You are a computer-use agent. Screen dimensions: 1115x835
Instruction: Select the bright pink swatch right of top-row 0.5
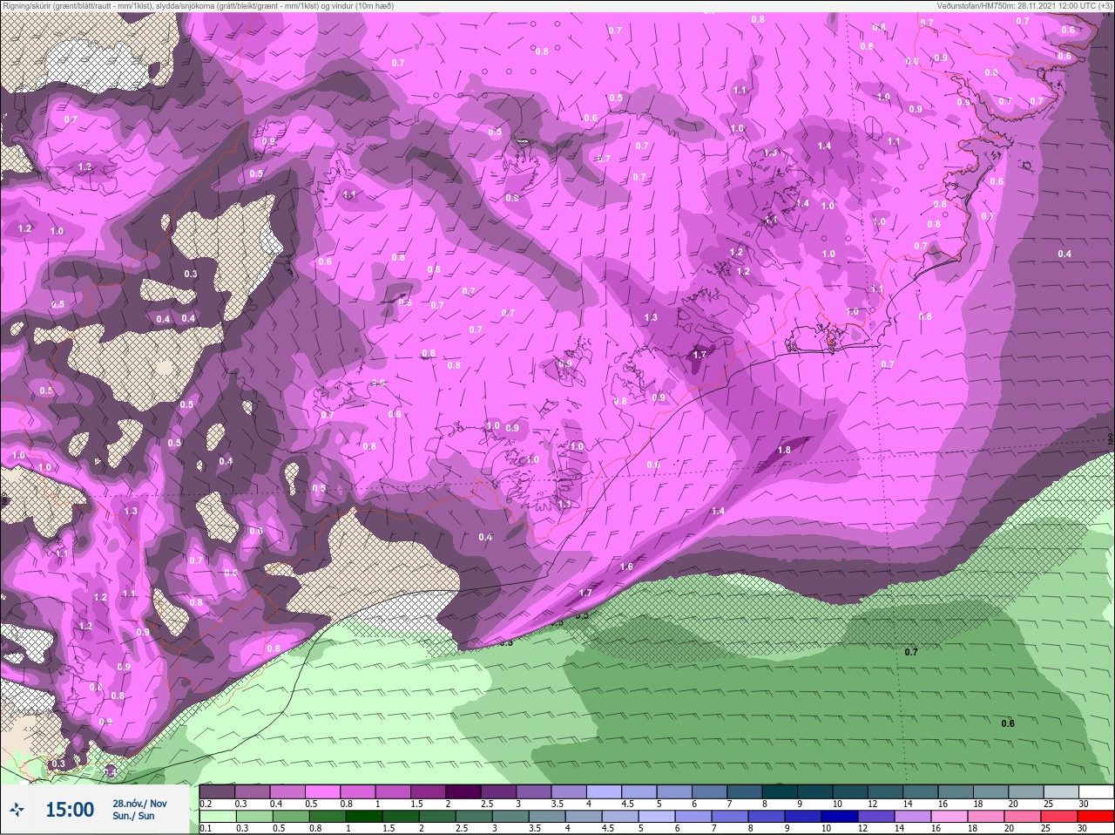[322, 792]
